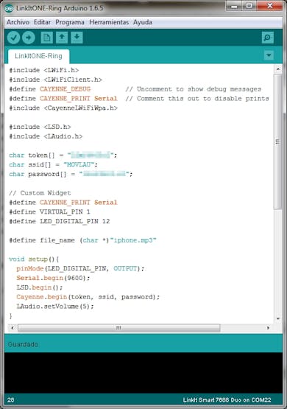Click the line '#include <LWiFiClient.h>'
This screenshot has height=409, width=287.
55,80
